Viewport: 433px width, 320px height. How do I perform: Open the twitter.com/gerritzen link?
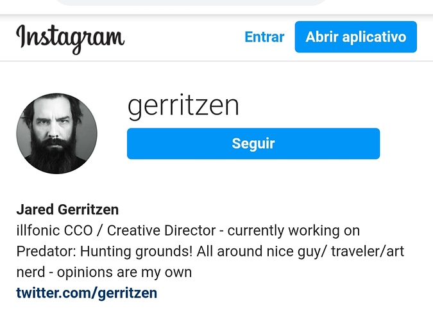coord(87,292)
